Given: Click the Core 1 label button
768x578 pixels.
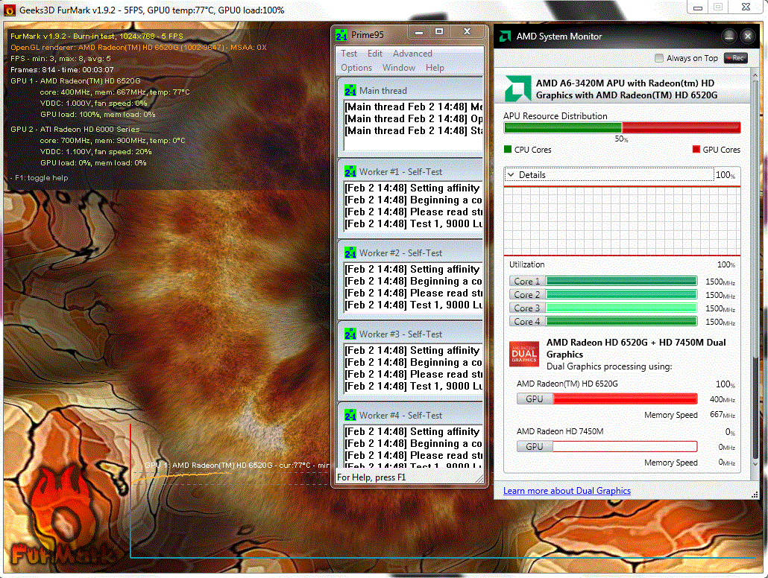Looking at the screenshot, I should [527, 282].
